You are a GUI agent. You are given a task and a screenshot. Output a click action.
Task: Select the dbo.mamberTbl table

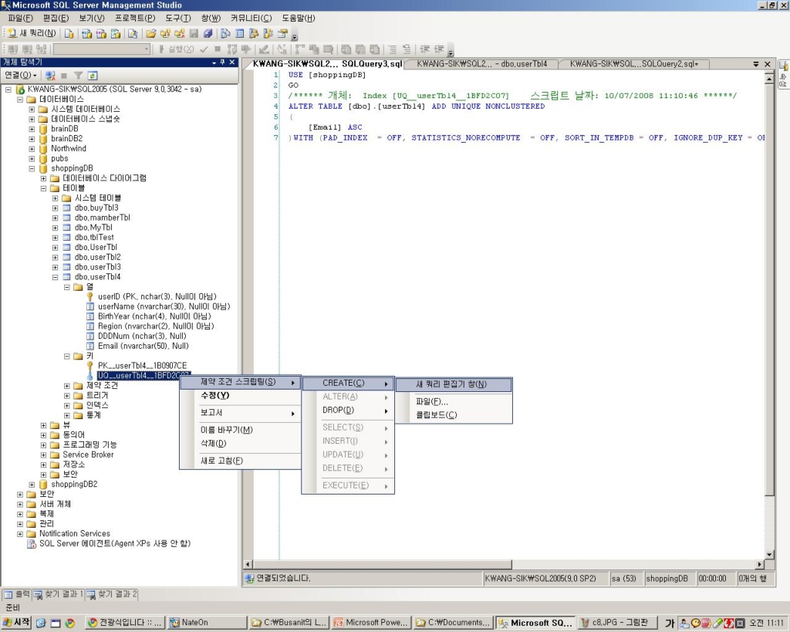coord(103,218)
